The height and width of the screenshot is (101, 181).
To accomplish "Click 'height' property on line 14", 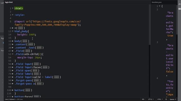I will [x=22, y=35].
